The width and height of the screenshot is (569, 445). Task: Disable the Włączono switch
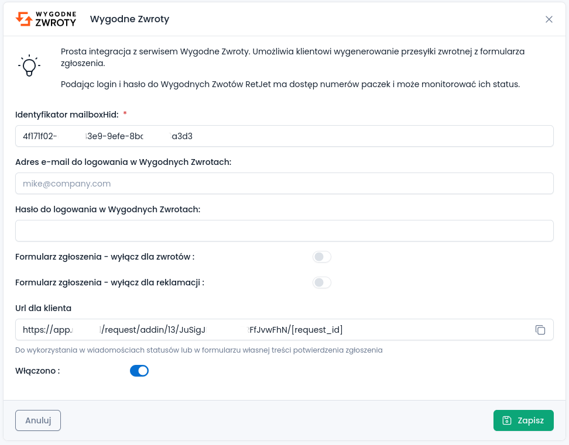(139, 371)
